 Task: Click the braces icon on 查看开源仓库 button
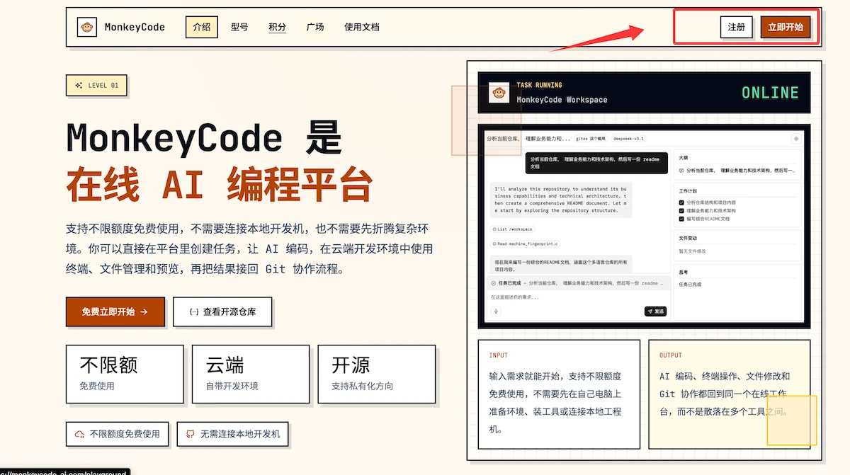click(x=193, y=311)
